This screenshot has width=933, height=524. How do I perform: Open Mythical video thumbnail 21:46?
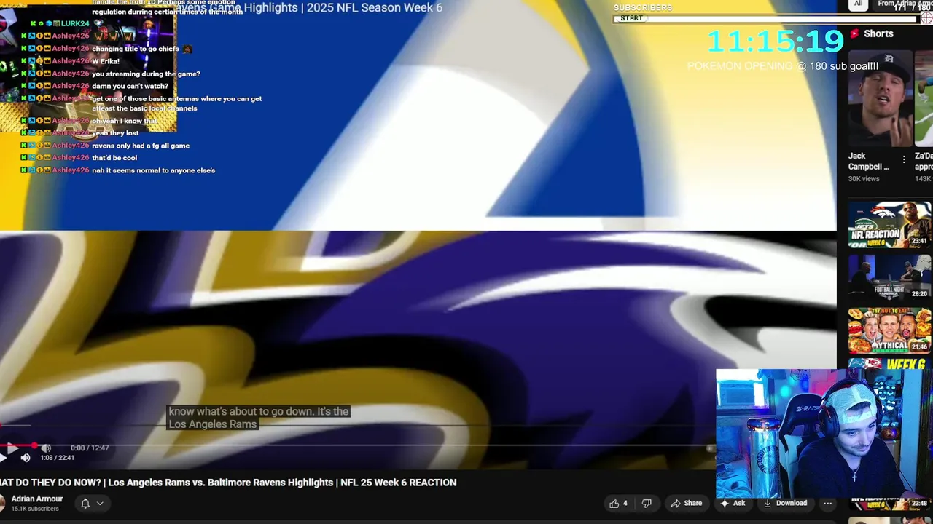(x=889, y=330)
